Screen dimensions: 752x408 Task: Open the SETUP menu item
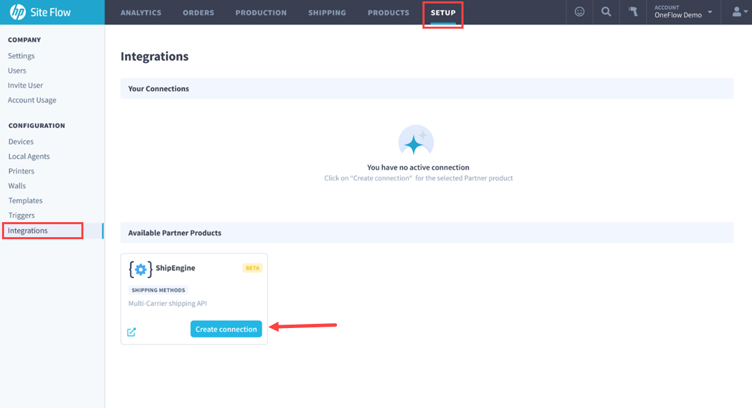coord(442,12)
